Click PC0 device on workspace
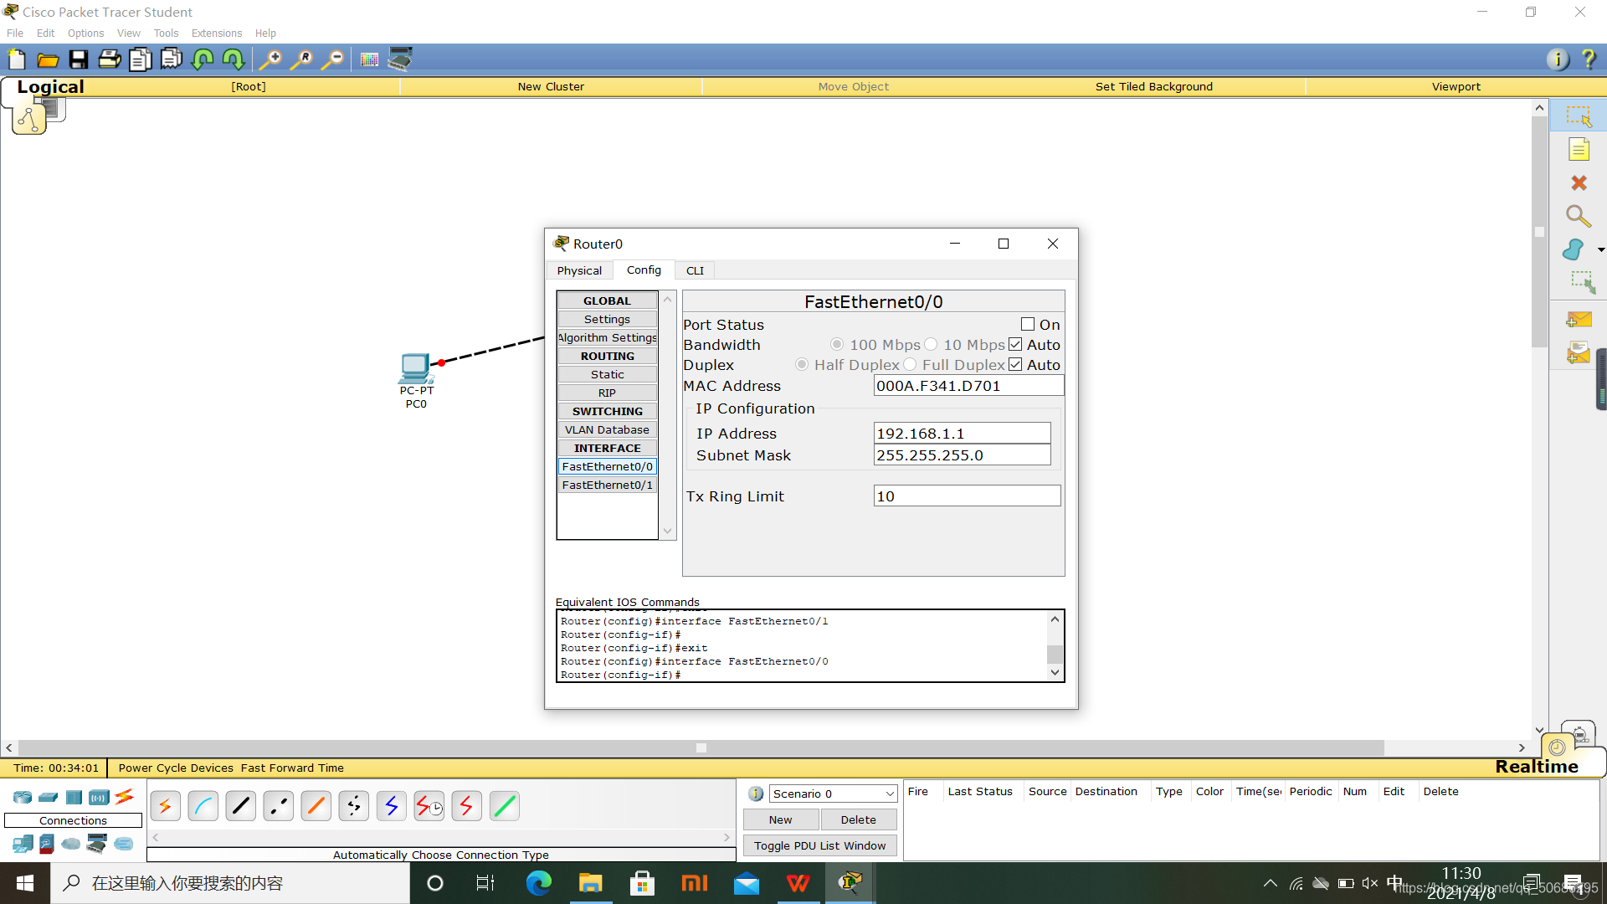 [415, 368]
